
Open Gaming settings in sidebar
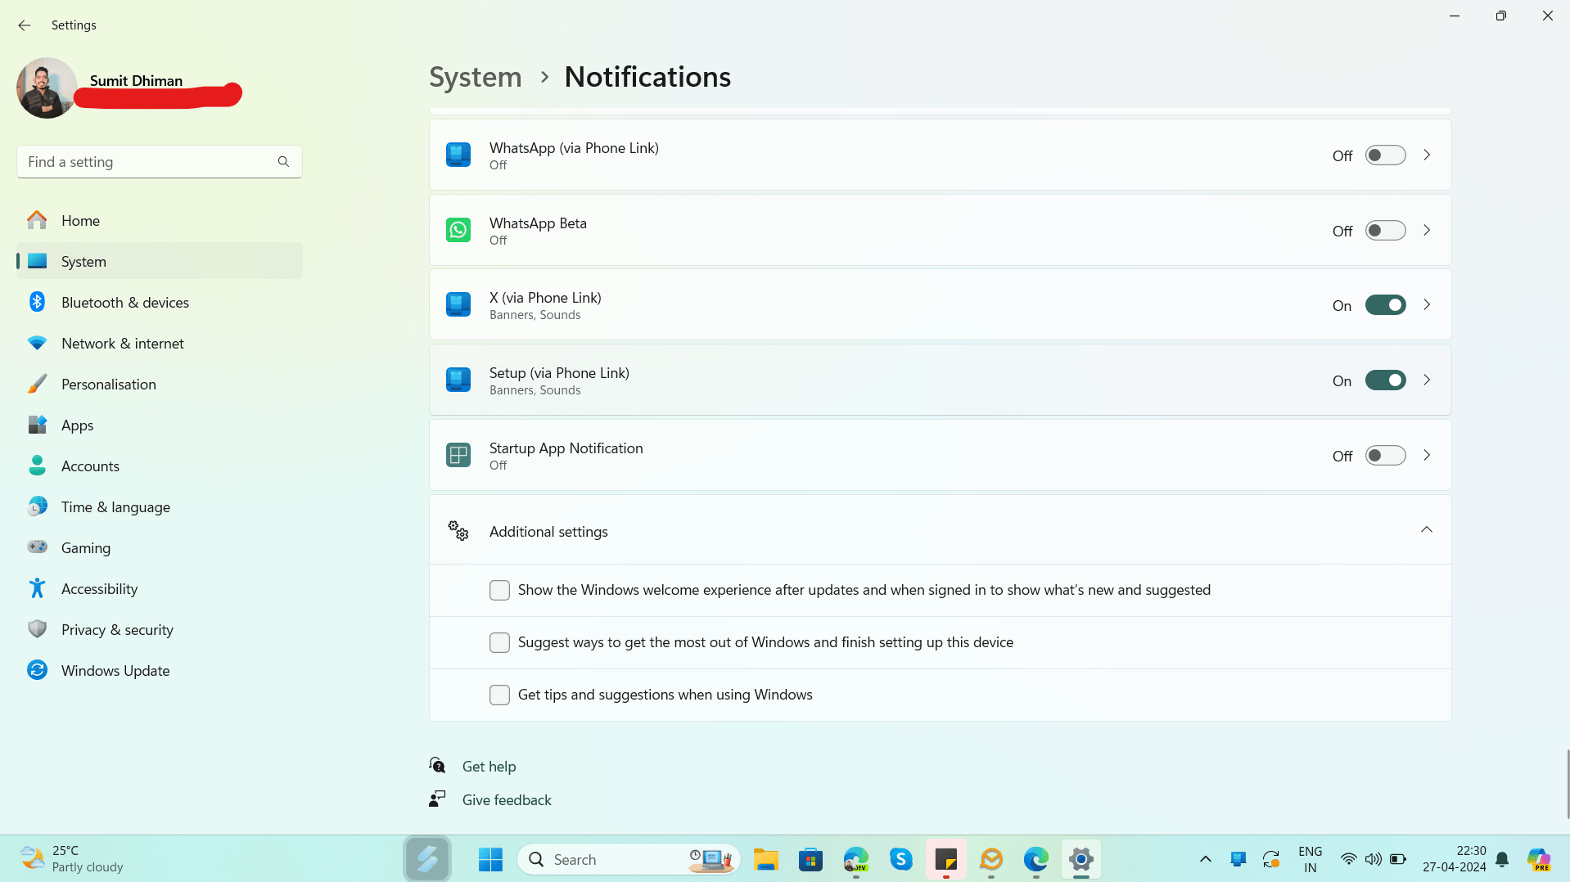pyautogui.click(x=160, y=547)
